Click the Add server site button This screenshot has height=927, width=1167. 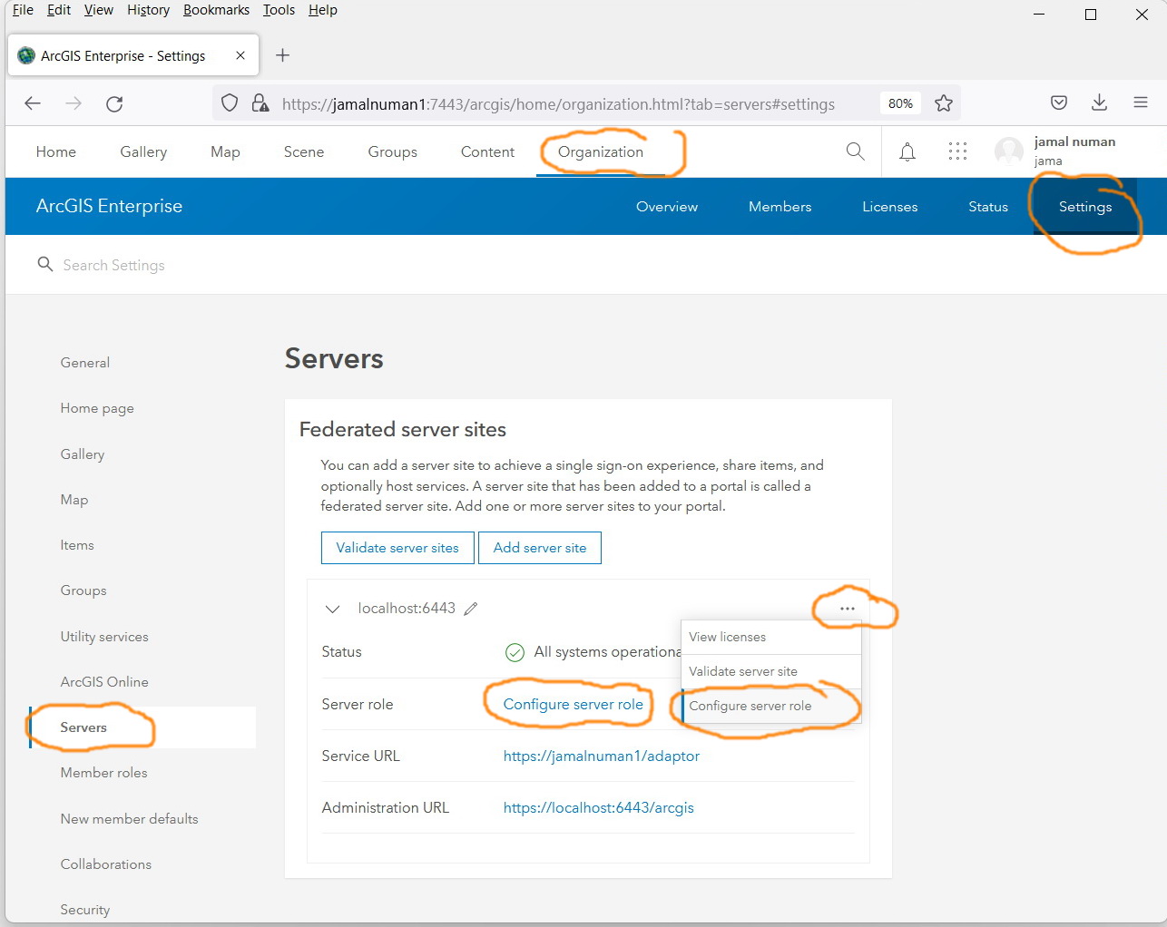click(539, 547)
